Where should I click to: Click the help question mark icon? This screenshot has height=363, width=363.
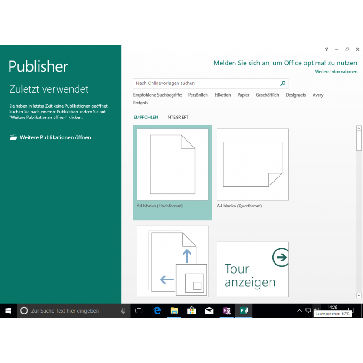coord(326,49)
